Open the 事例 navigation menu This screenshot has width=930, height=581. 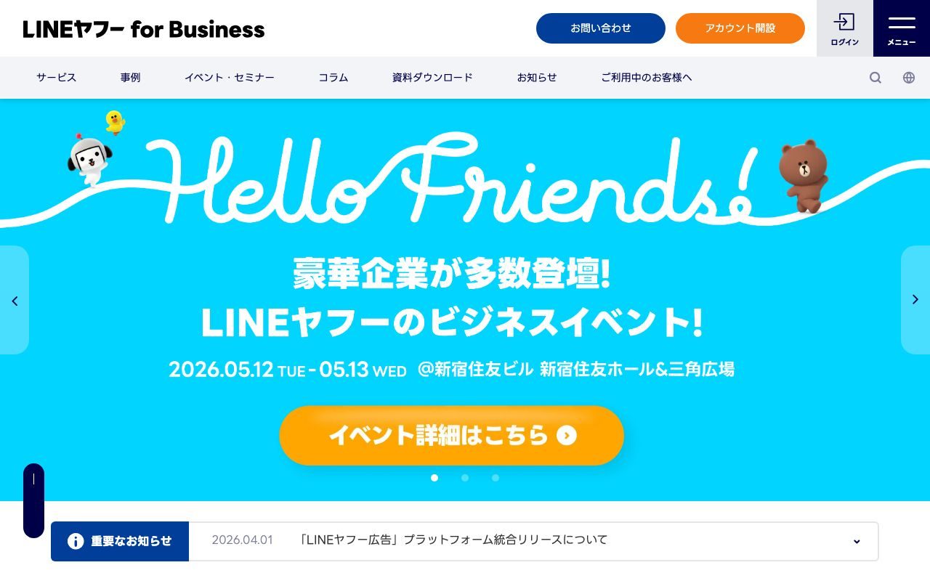[x=130, y=78]
